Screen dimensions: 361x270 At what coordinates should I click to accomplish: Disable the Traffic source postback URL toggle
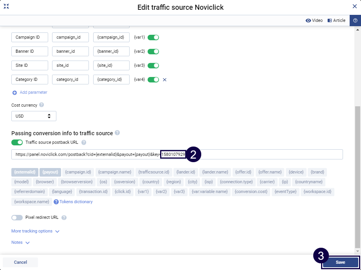(17, 143)
